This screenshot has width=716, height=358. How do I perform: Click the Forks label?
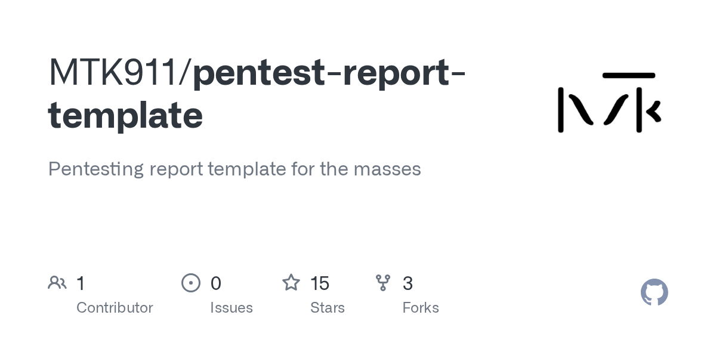(421, 308)
